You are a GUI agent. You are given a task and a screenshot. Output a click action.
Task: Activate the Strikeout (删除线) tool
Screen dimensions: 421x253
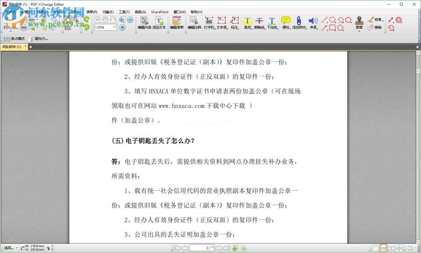pos(259,23)
